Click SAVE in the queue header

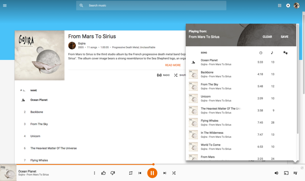click(x=284, y=37)
